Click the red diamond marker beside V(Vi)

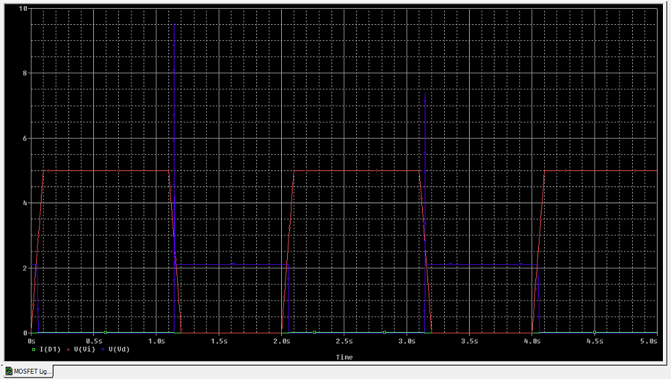click(68, 349)
